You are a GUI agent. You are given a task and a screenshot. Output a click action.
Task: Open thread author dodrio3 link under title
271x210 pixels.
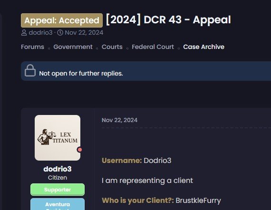(40, 33)
